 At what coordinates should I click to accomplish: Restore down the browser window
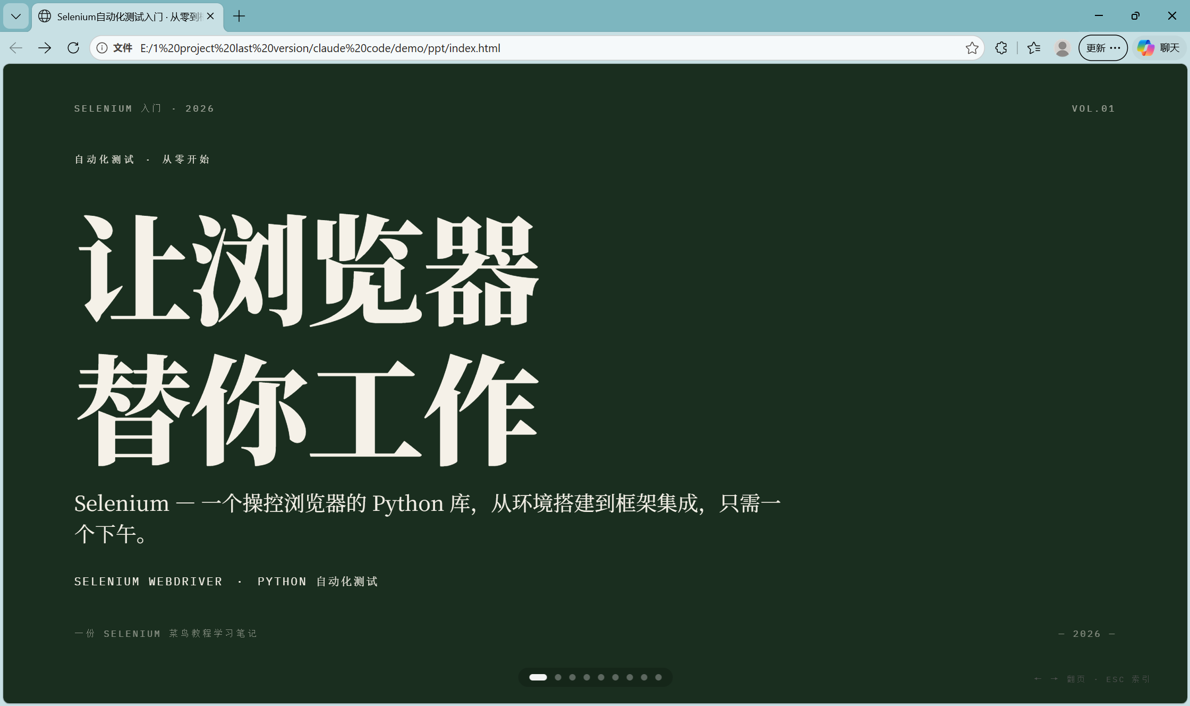click(x=1135, y=16)
